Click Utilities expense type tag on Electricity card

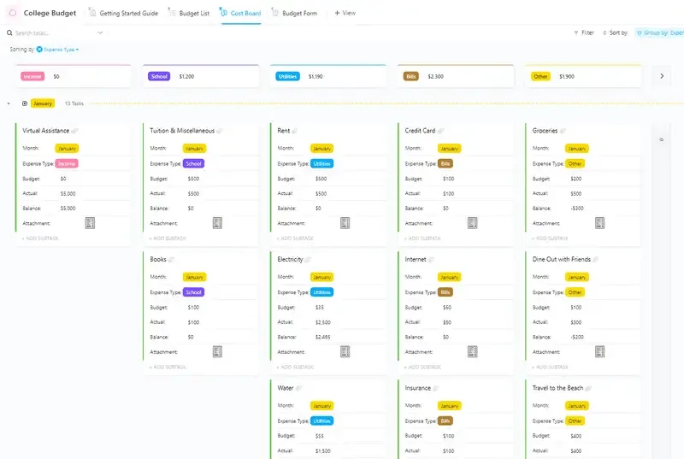(322, 292)
